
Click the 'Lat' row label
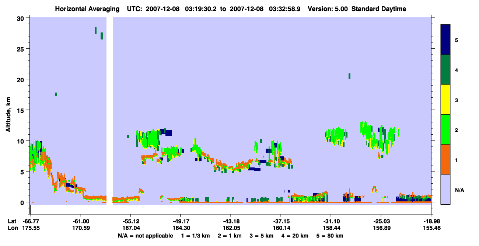click(12, 221)
